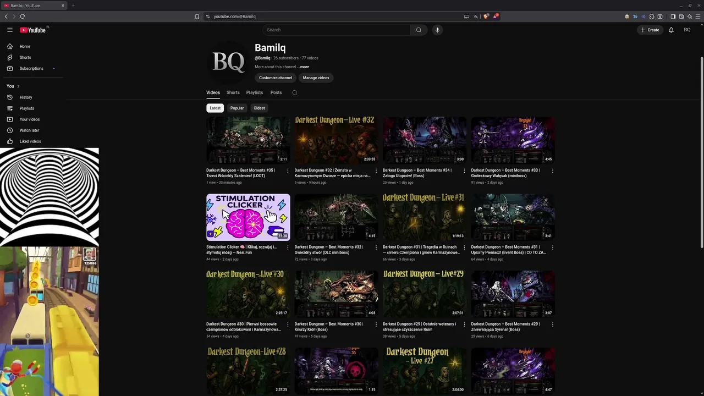
Task: Select the Oldest sort chip
Action: [x=259, y=108]
